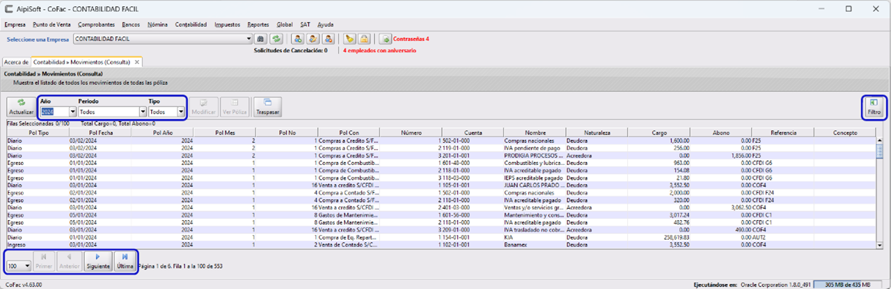This screenshot has width=891, height=289.
Task: Sort by the Referencia column header
Action: [x=783, y=132]
